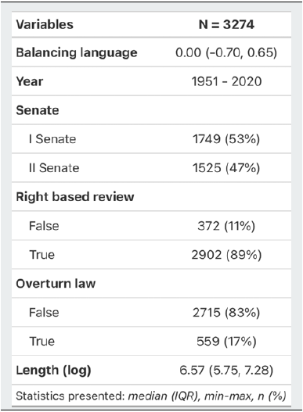Screen dimensions: 303x412
Task: Click the Right based review heading
Action: point(75,197)
